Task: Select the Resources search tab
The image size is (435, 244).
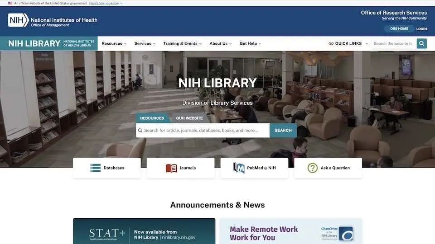Action: click(x=152, y=118)
